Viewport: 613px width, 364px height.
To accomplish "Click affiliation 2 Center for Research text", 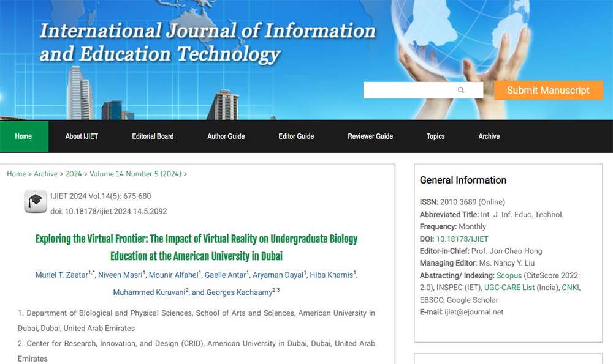I will point(196,351).
